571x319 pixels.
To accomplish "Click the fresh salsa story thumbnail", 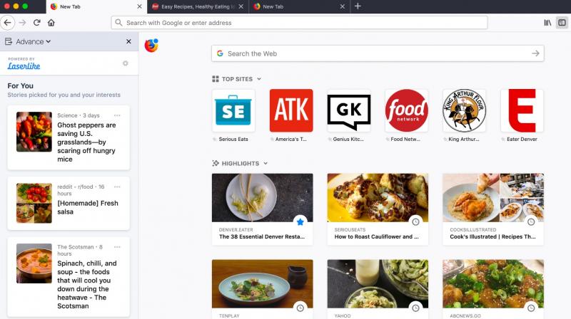I will tap(34, 203).
